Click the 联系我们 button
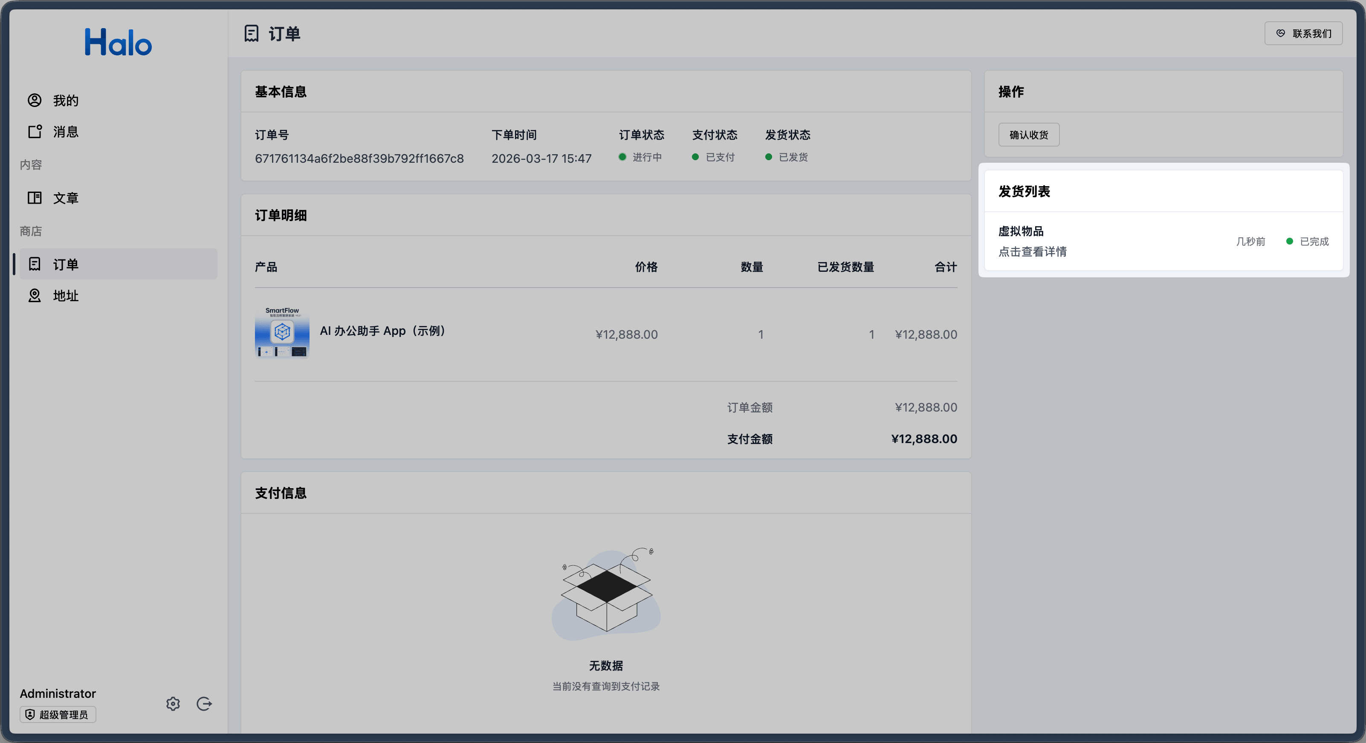 (1303, 33)
